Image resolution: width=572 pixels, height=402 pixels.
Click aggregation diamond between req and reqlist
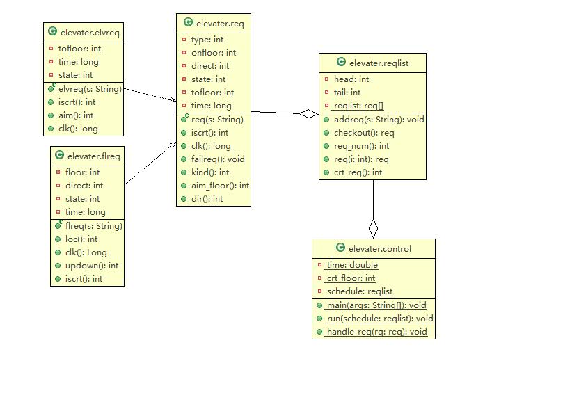coord(309,113)
